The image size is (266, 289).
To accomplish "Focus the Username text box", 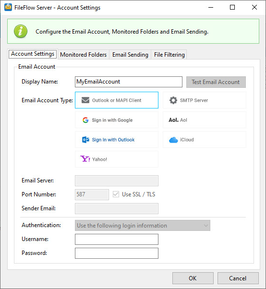I will [x=117, y=239].
